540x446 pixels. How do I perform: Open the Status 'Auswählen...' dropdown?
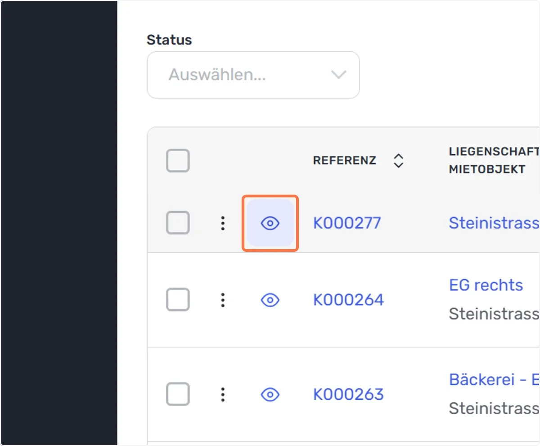(x=253, y=75)
